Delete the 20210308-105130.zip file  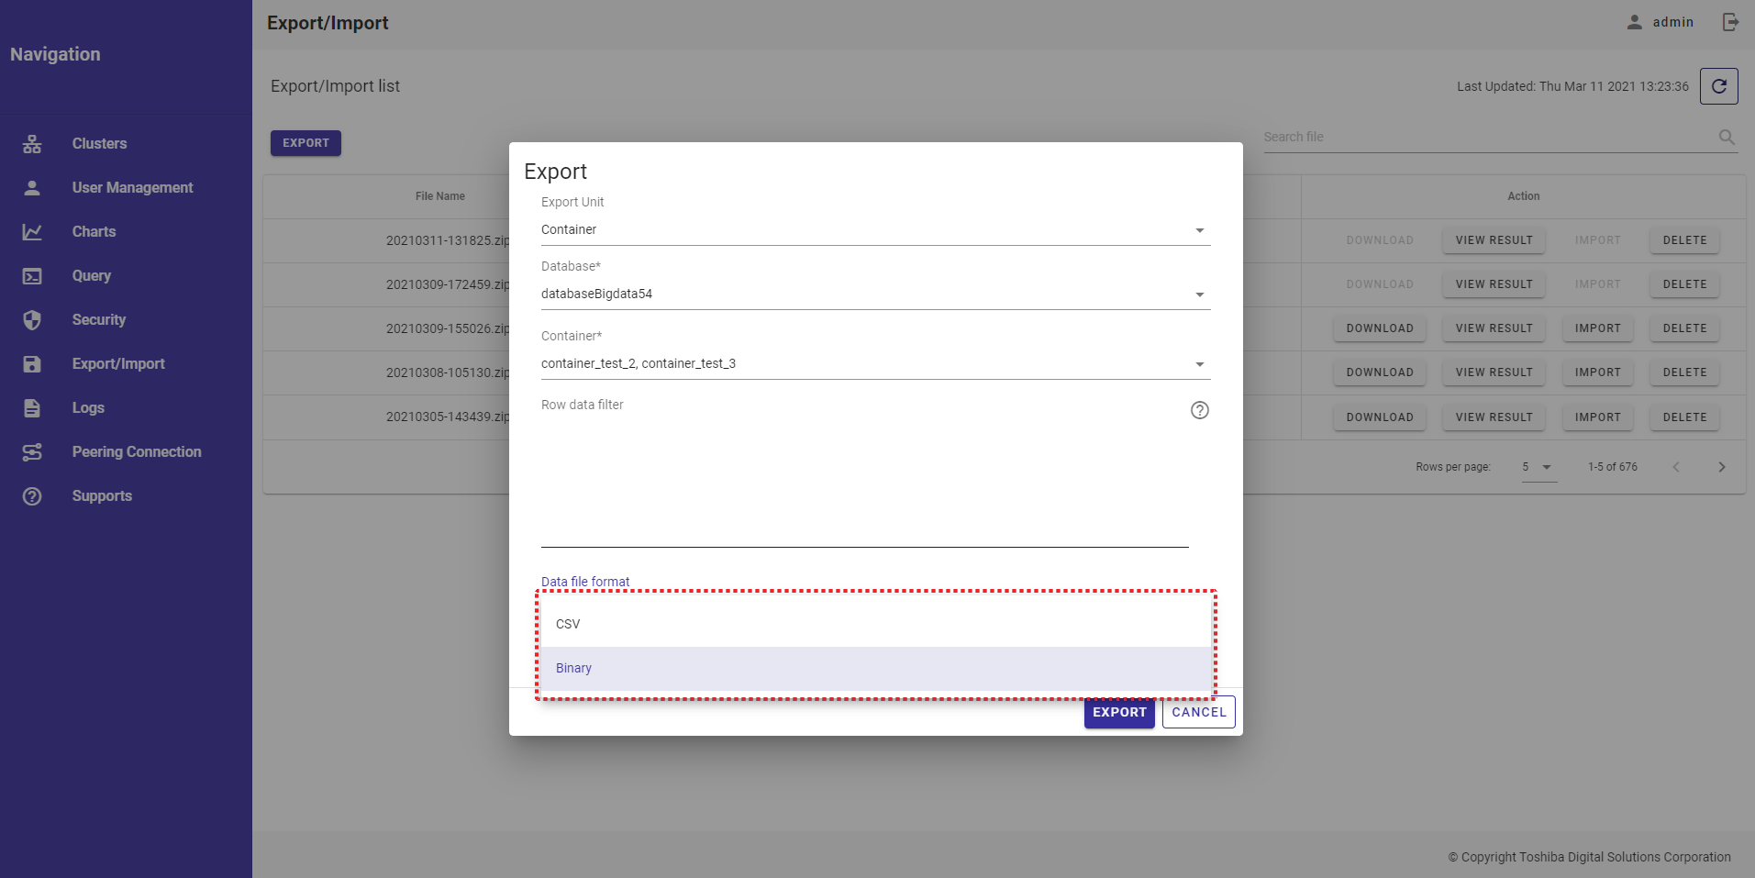(x=1684, y=372)
